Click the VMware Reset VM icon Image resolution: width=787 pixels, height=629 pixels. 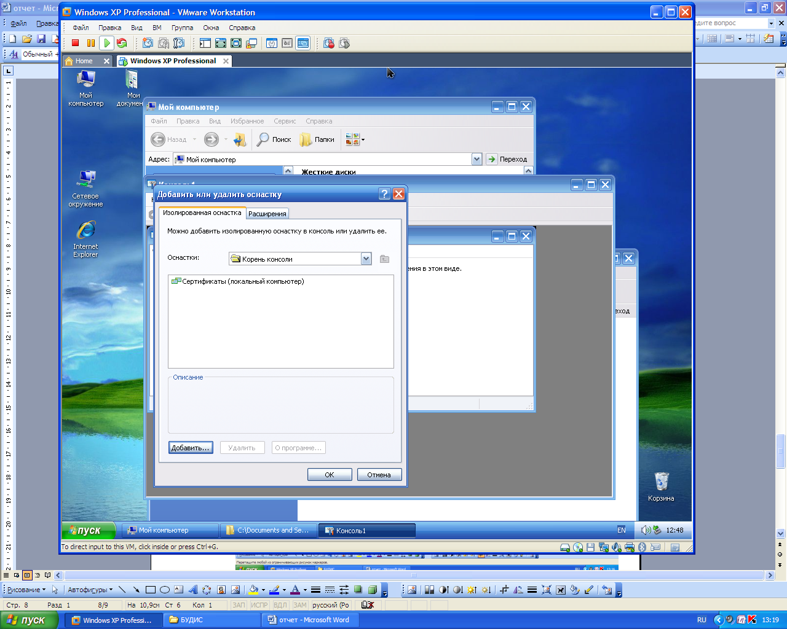click(x=122, y=43)
